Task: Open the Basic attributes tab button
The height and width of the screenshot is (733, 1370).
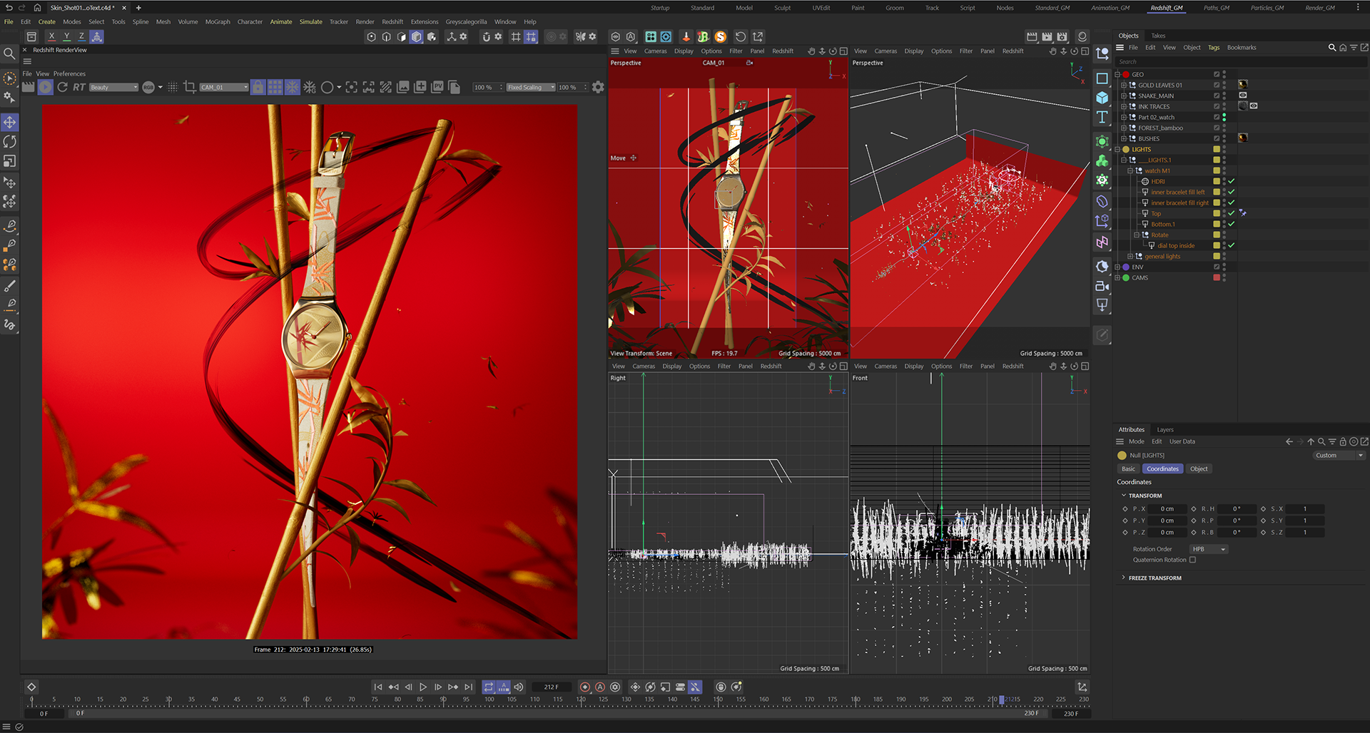Action: click(1128, 468)
